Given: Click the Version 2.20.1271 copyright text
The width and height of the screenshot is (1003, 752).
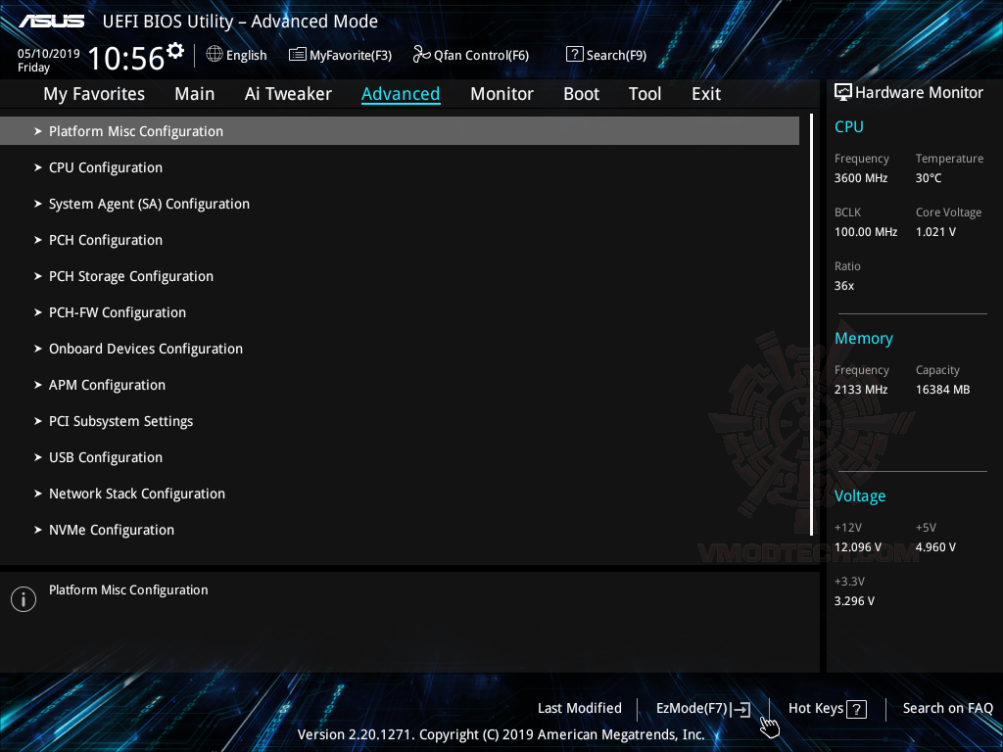Looking at the screenshot, I should [501, 734].
